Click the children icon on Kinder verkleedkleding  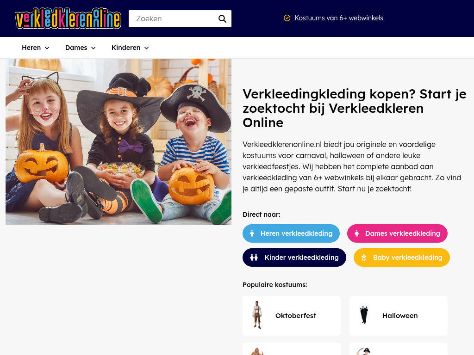pos(254,257)
